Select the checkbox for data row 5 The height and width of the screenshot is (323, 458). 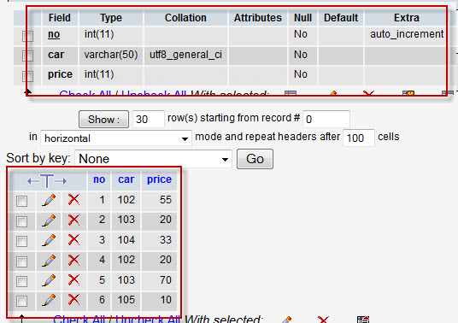[x=21, y=281]
